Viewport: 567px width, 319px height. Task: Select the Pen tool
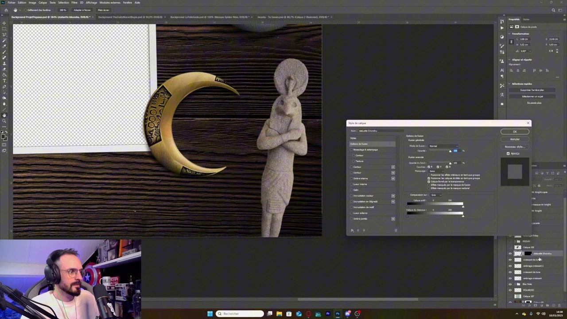[4, 86]
